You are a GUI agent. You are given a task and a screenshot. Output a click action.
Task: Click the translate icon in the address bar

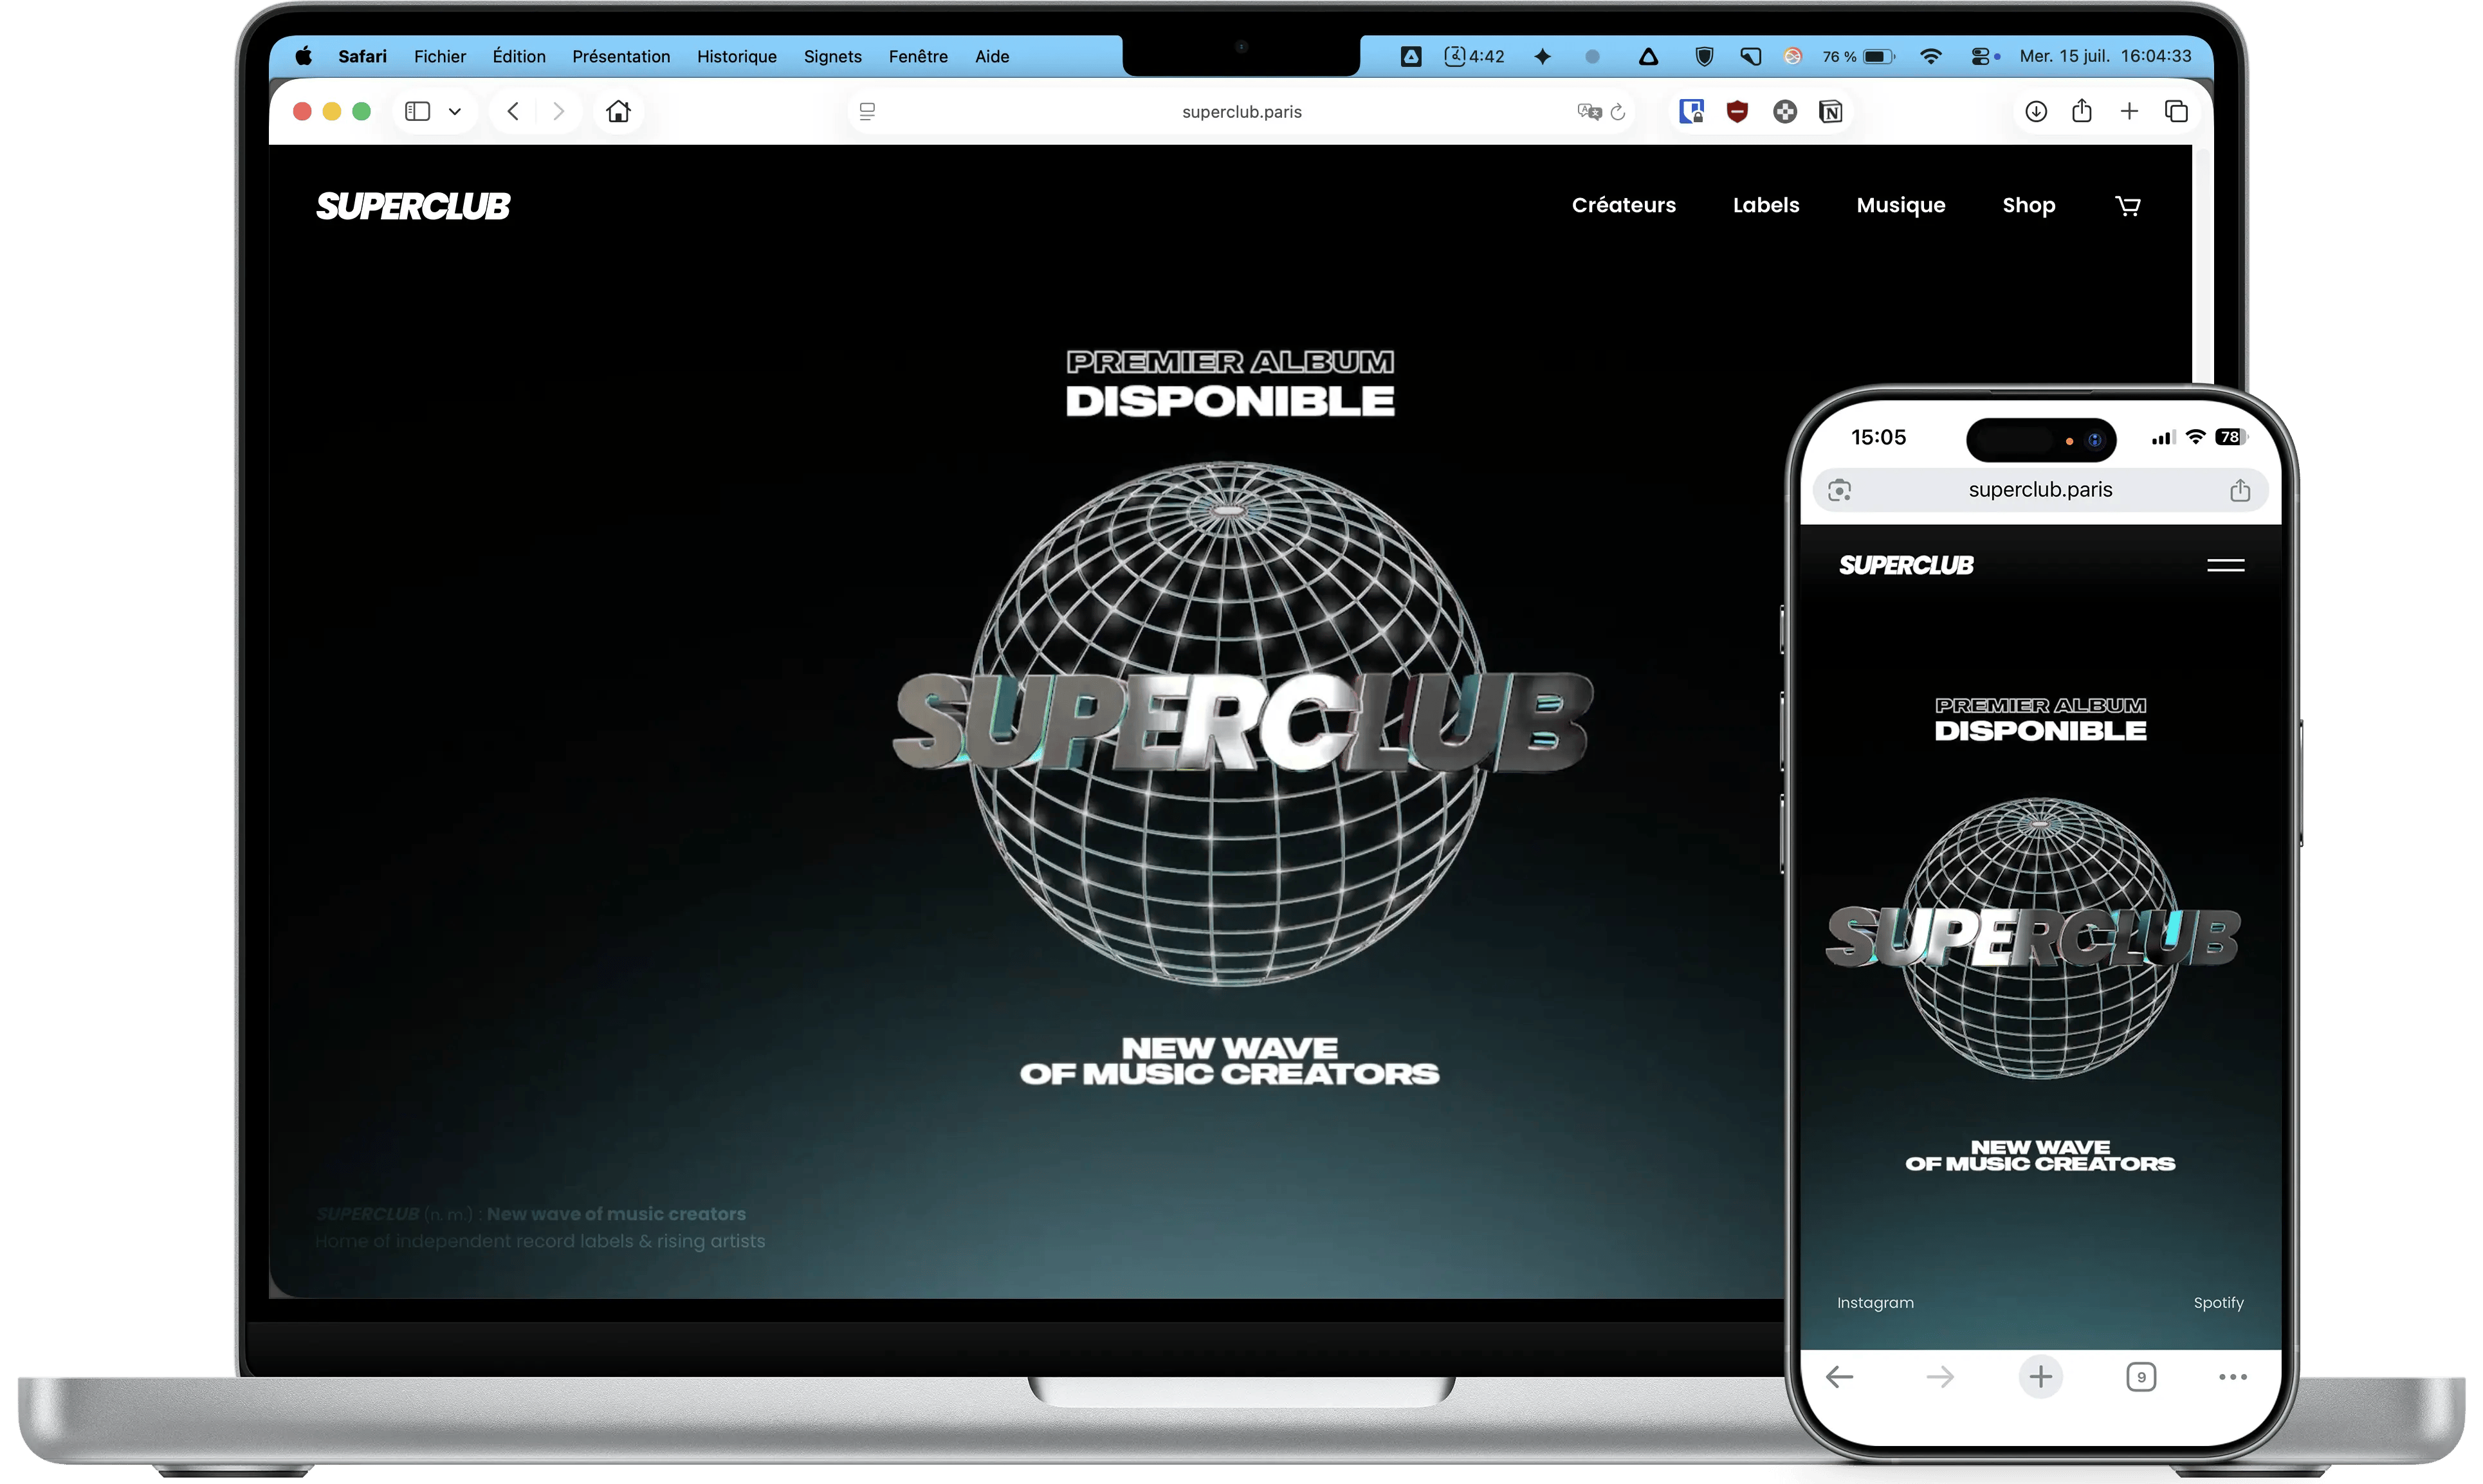[1589, 112]
